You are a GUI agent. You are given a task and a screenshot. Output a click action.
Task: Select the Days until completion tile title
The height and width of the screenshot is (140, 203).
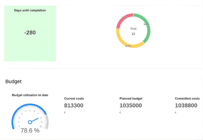coord(30,10)
